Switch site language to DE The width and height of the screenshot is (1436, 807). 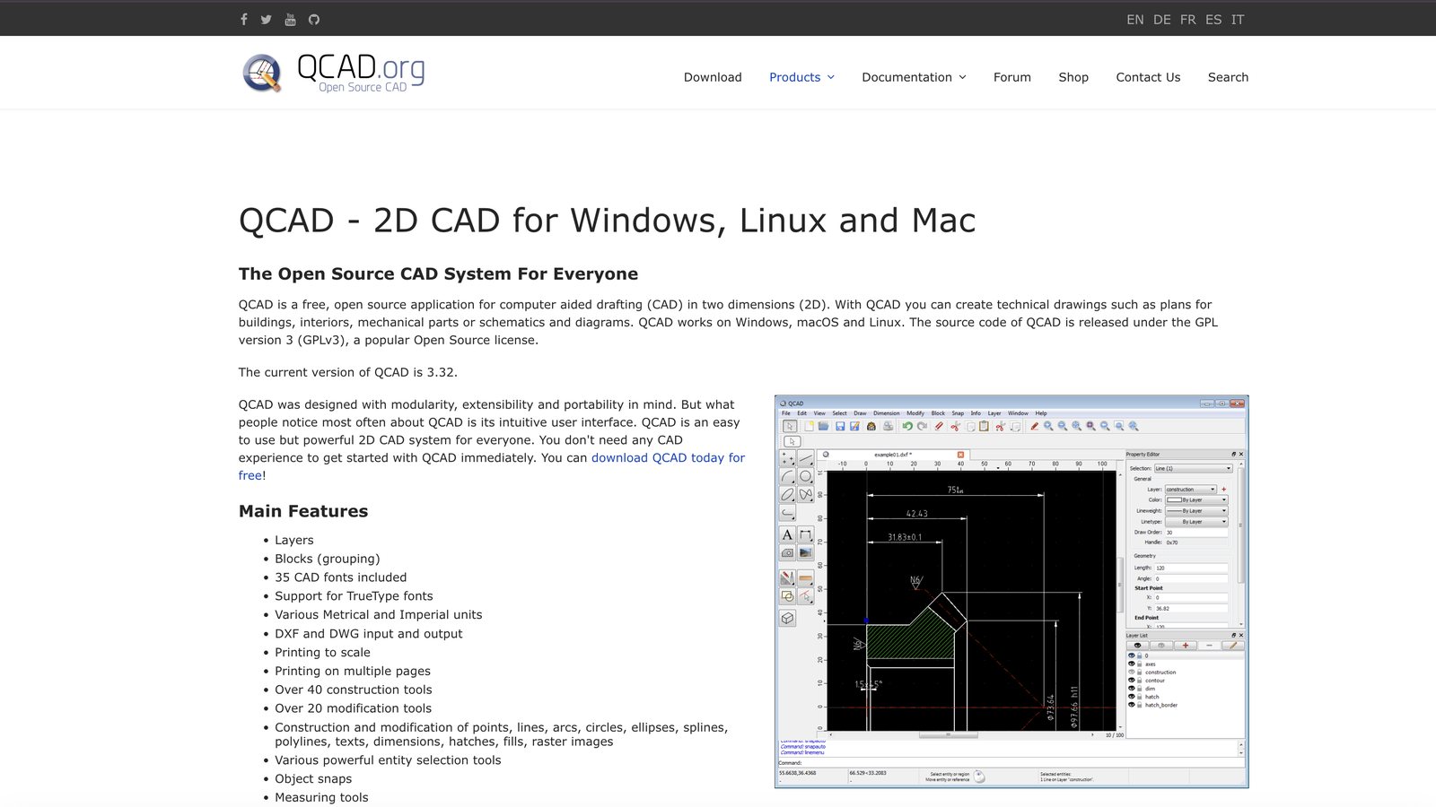point(1162,20)
